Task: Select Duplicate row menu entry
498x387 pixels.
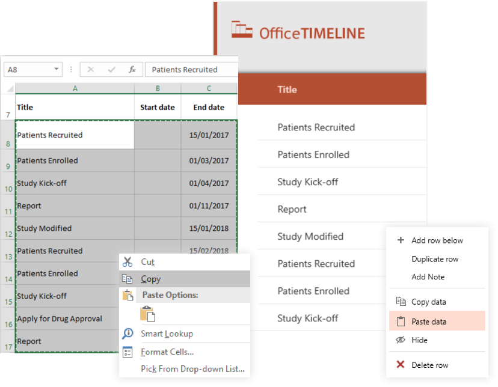Action: coord(437,259)
